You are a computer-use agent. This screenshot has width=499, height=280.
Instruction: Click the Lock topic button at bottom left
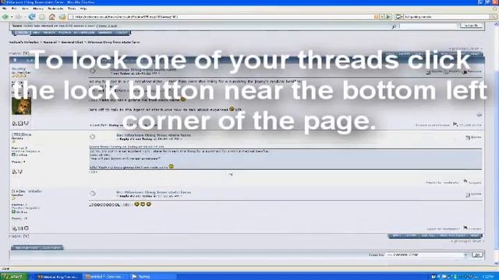(x=52, y=247)
